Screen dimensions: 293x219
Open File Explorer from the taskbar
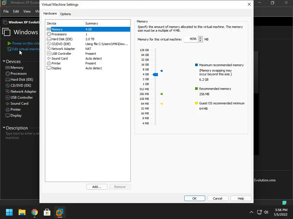point(22,212)
